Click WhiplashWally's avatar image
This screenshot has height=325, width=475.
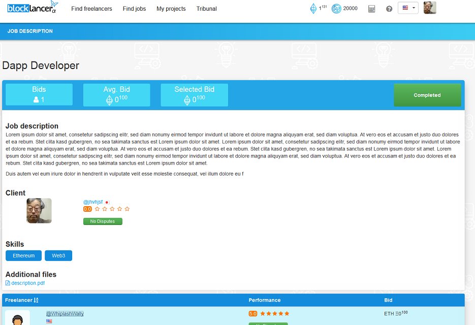[x=18, y=318]
